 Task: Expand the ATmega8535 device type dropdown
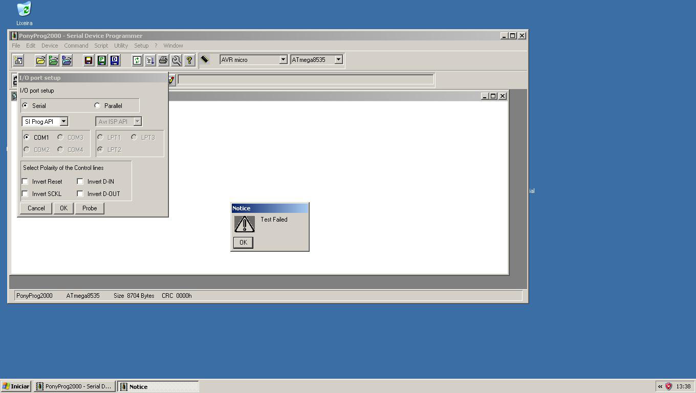point(338,60)
